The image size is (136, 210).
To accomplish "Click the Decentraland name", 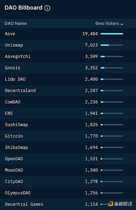I will pos(20,91).
